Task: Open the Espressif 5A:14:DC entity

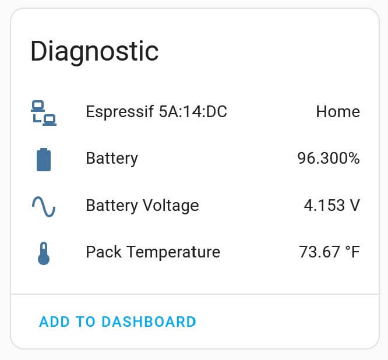Action: 156,111
